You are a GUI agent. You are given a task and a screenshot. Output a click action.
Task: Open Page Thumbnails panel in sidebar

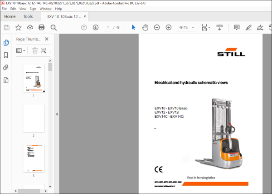pos(6,43)
